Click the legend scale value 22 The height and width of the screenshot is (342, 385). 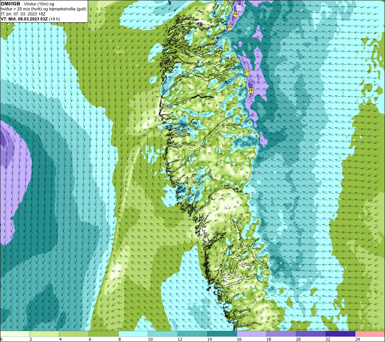pos(328,339)
